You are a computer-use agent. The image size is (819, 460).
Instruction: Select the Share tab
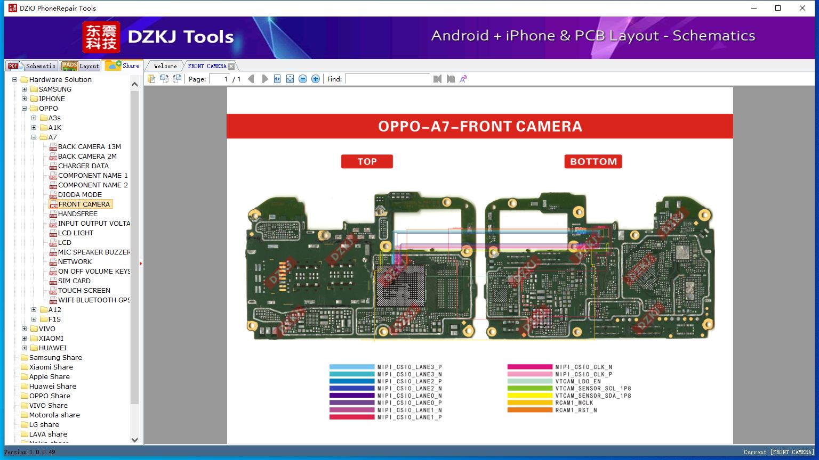[123, 65]
